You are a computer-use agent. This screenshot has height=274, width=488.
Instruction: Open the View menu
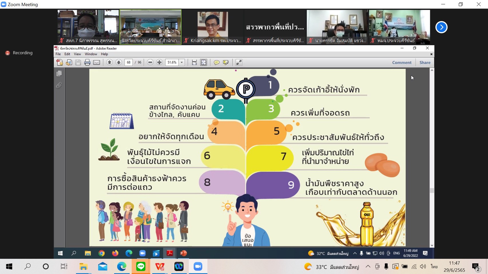point(77,54)
